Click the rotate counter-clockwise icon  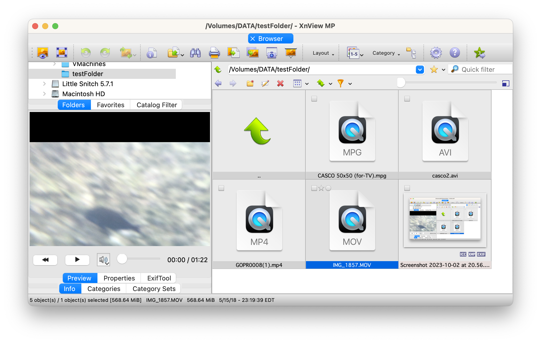(x=86, y=53)
